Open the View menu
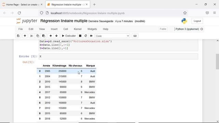 (42, 29)
